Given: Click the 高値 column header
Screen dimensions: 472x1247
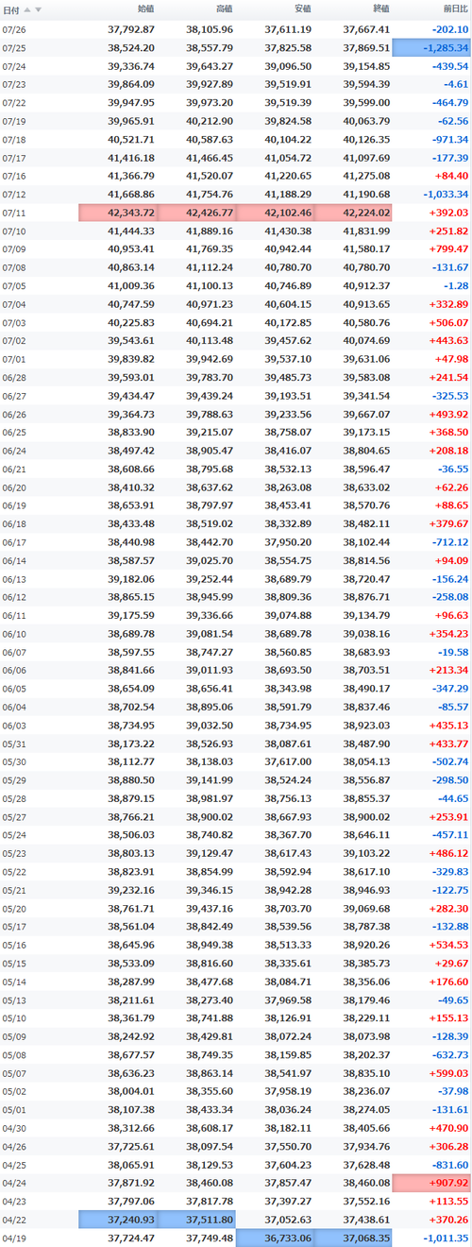Looking at the screenshot, I should [x=224, y=9].
